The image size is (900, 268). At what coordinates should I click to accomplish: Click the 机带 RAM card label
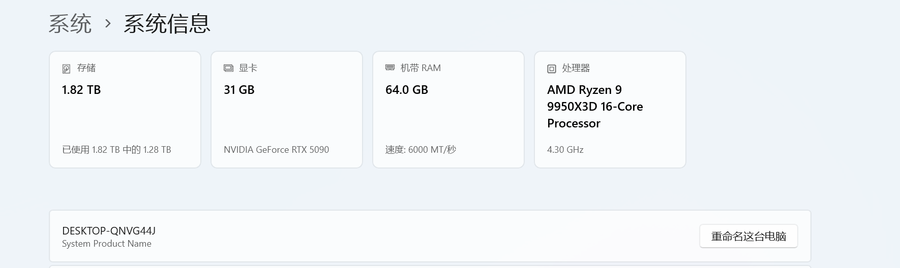(421, 68)
